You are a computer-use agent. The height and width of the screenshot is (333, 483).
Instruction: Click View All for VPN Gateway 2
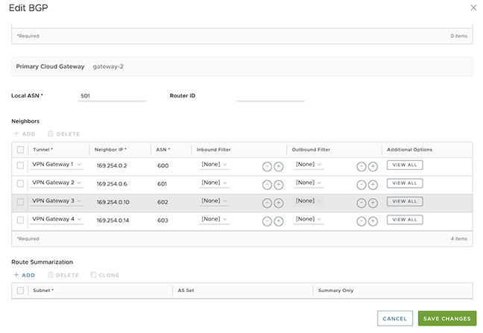(404, 183)
